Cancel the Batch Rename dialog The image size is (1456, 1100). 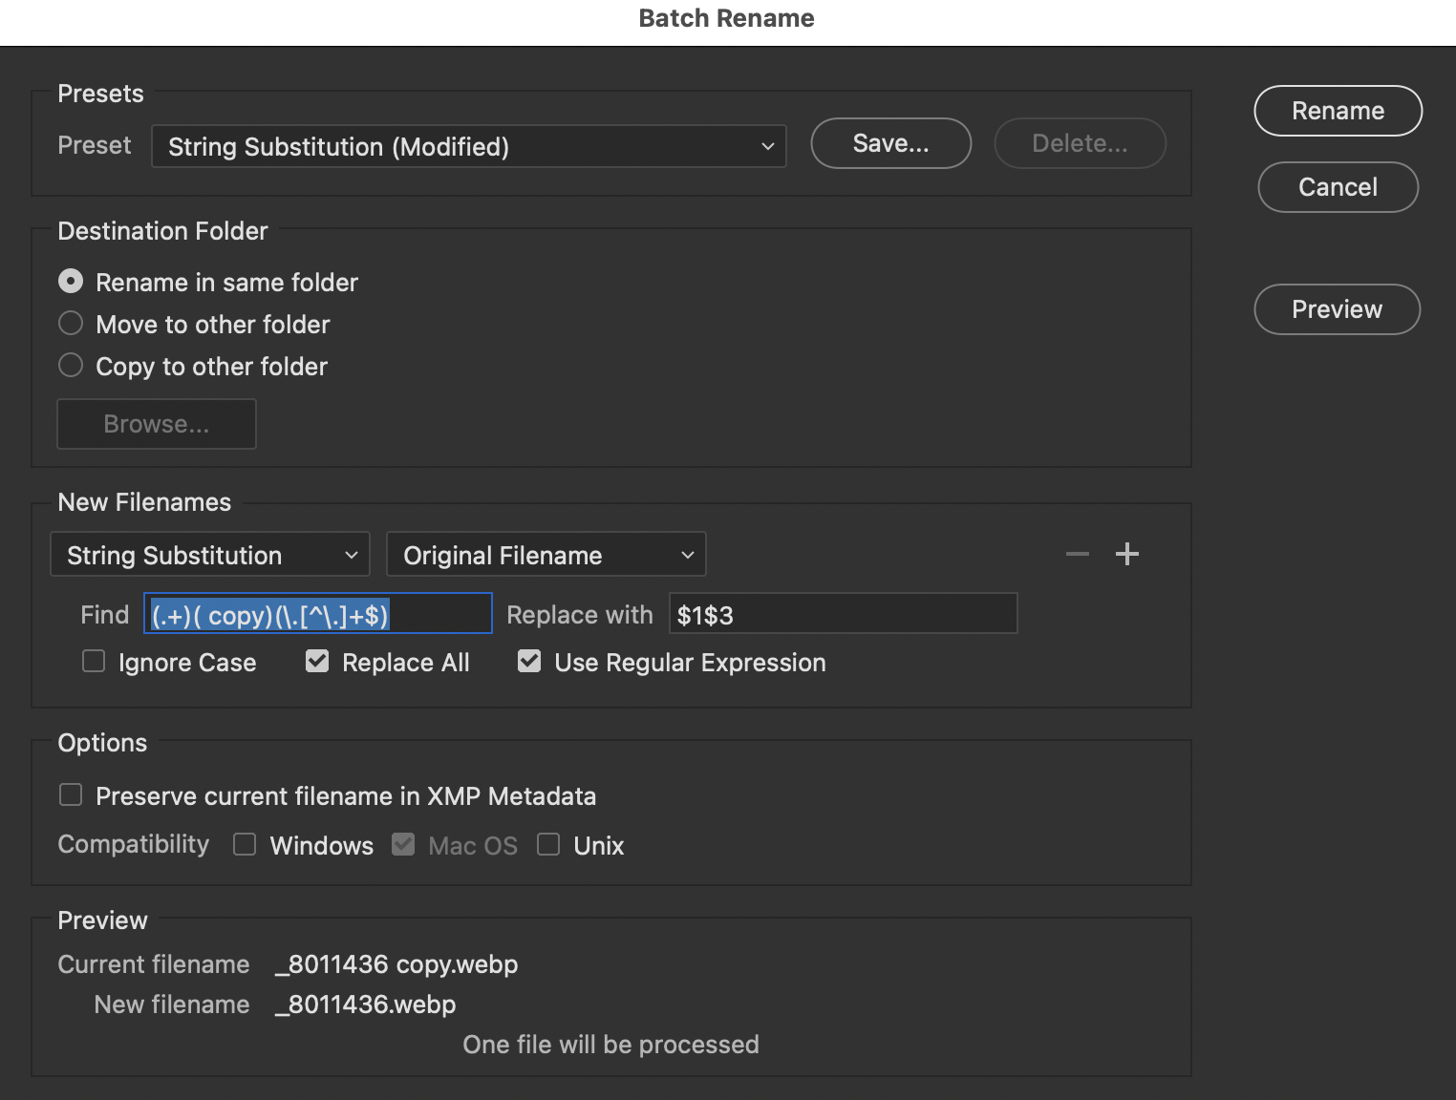pyautogui.click(x=1338, y=186)
